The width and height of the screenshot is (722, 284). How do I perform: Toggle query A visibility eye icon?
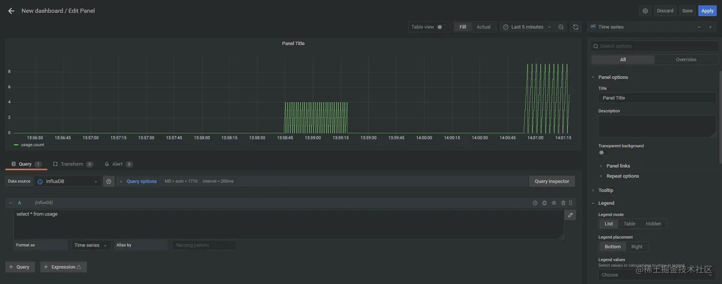(554, 203)
